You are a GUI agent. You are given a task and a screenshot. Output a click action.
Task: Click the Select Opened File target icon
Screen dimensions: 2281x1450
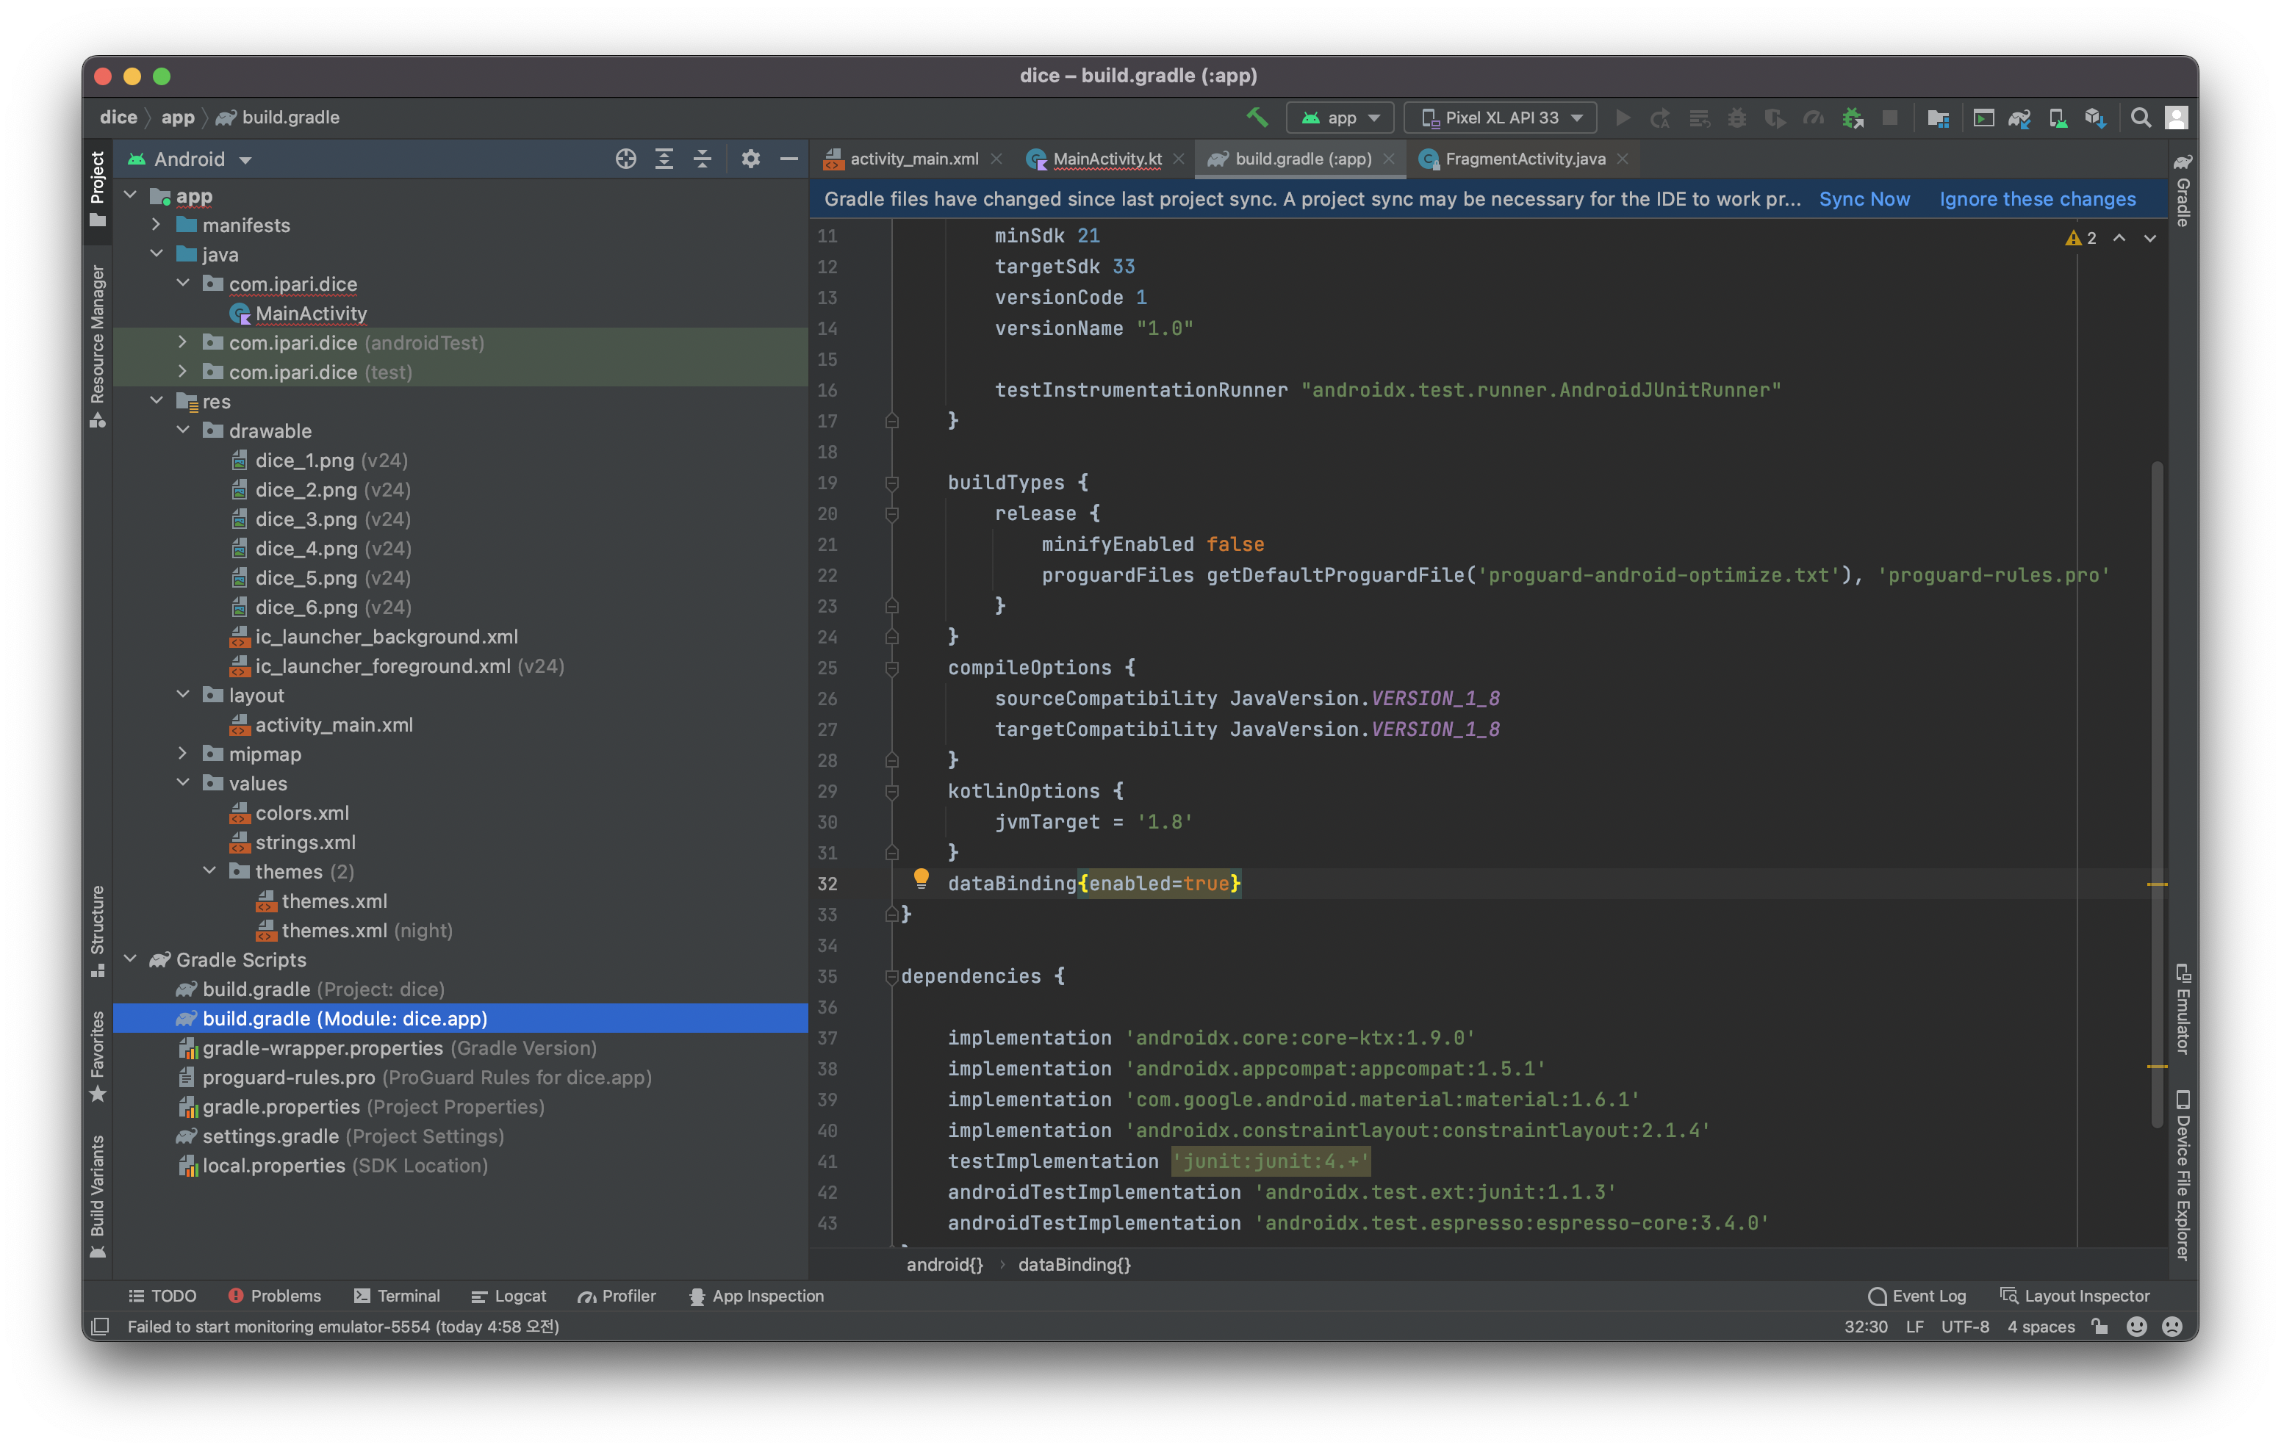(x=625, y=159)
